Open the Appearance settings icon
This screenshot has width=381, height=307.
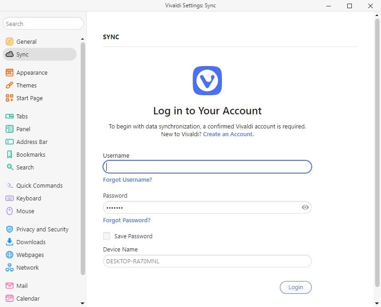point(9,72)
